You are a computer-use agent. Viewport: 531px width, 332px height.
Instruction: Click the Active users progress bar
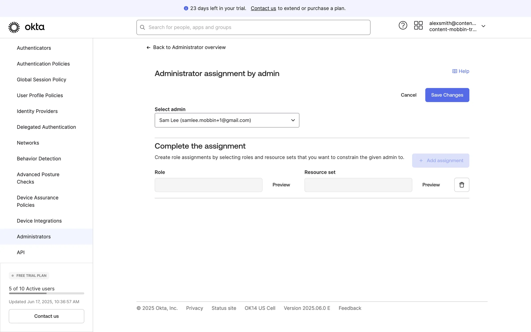click(x=46, y=293)
